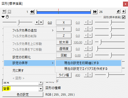Jump to the start frame with the rewind button
Viewport: 128px width, 98px height.
click(32, 12)
